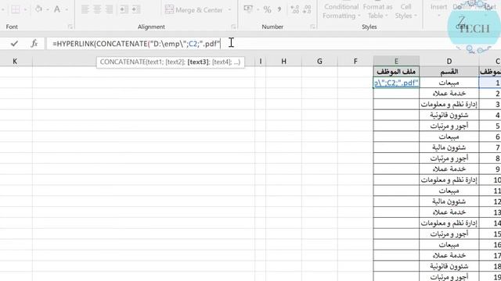
Task: Open Alignment group dialog launcher
Action: point(233,27)
